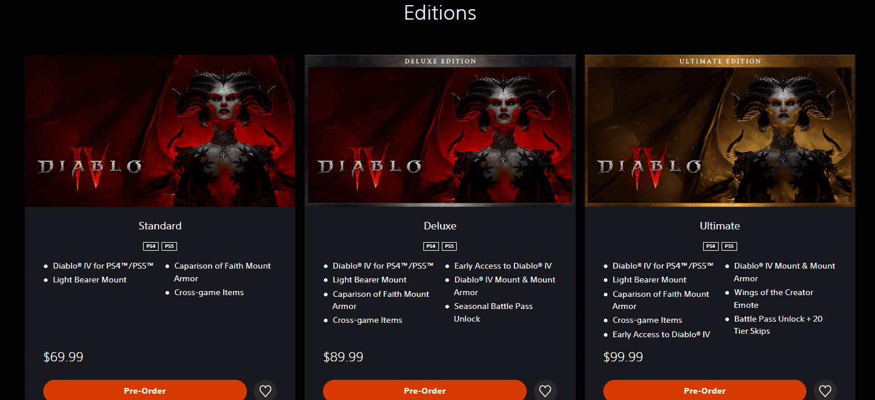The width and height of the screenshot is (875, 400).
Task: Toggle the Deluxe edition wishlist heart
Action: click(x=545, y=391)
